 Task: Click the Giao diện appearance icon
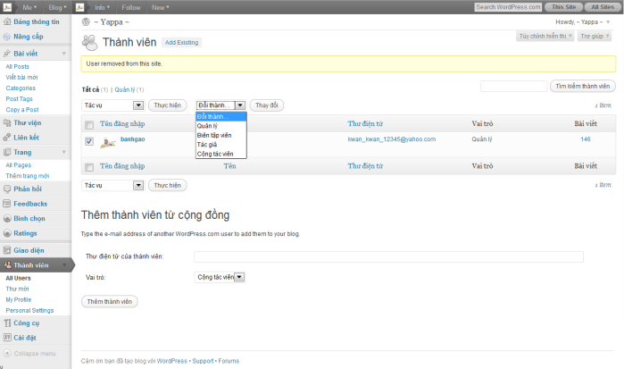click(7, 250)
